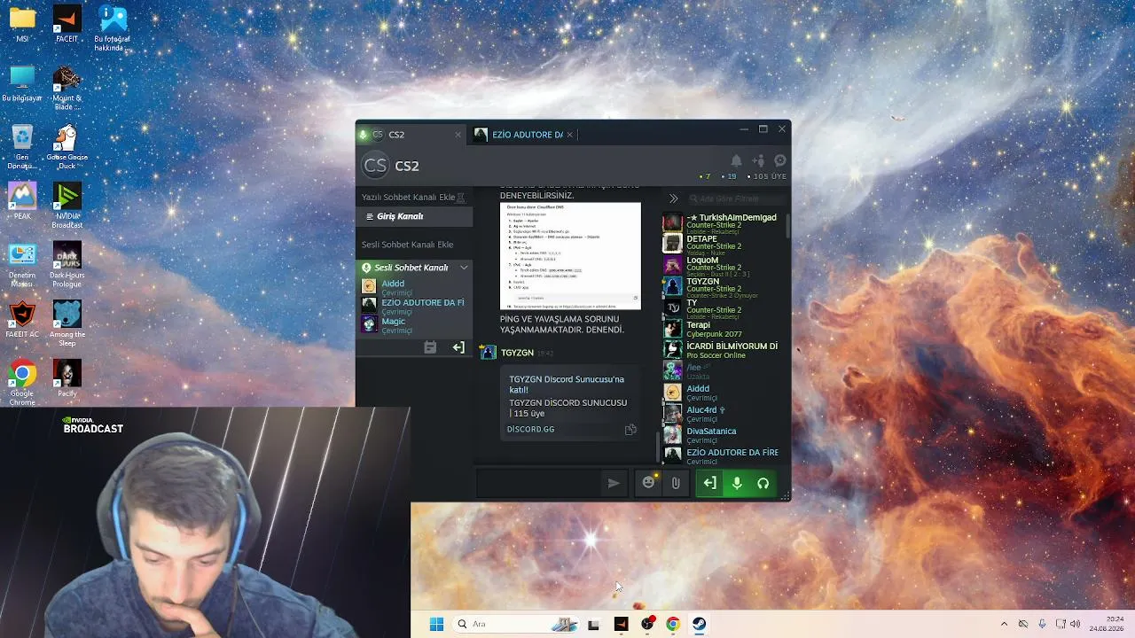
Task: Show hidden system tray icons
Action: [x=1004, y=624]
